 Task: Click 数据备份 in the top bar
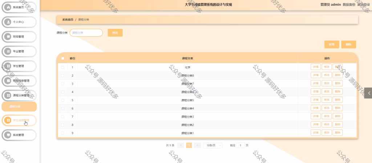click(x=349, y=4)
